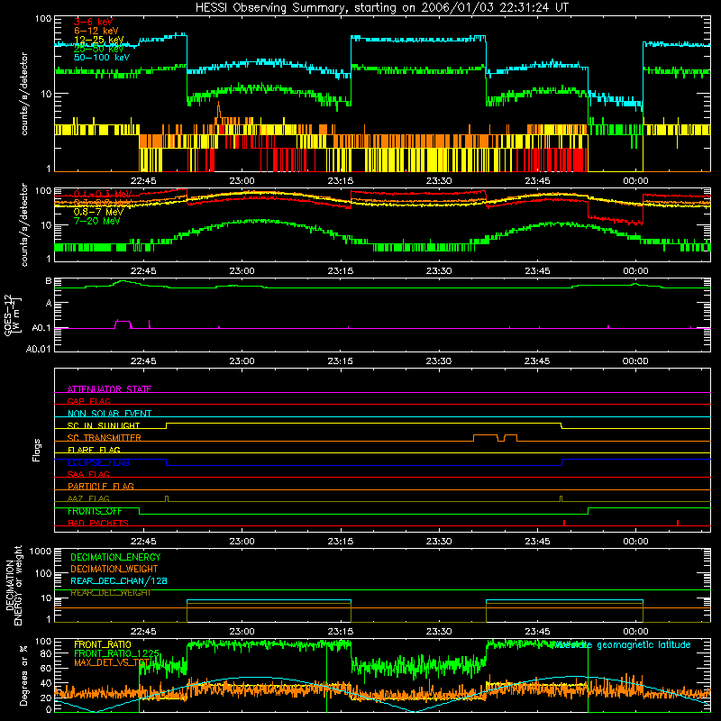
Task: Click 00:00 tick below the Flags panel
Action: [636, 542]
